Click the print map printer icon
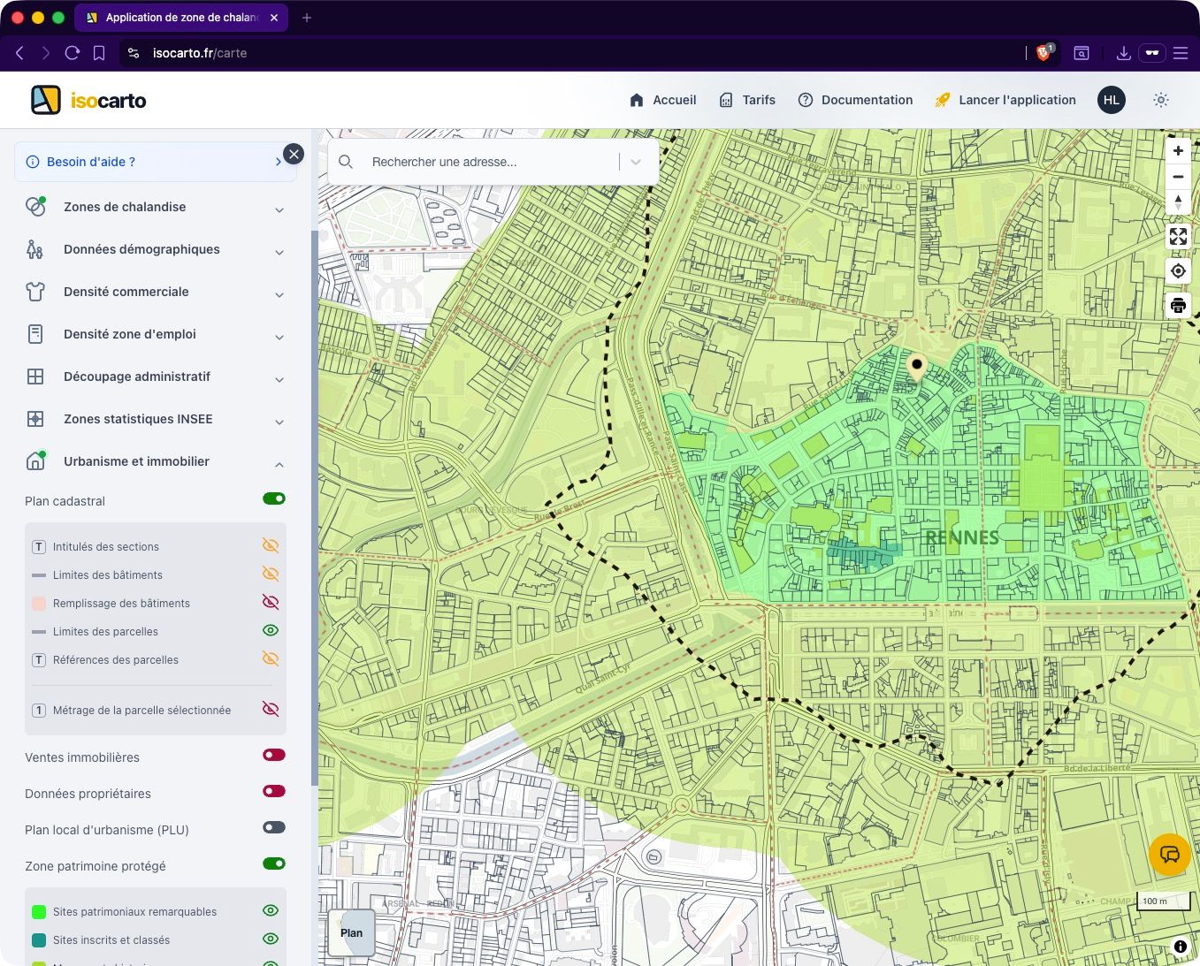Image resolution: width=1200 pixels, height=966 pixels. click(1178, 306)
